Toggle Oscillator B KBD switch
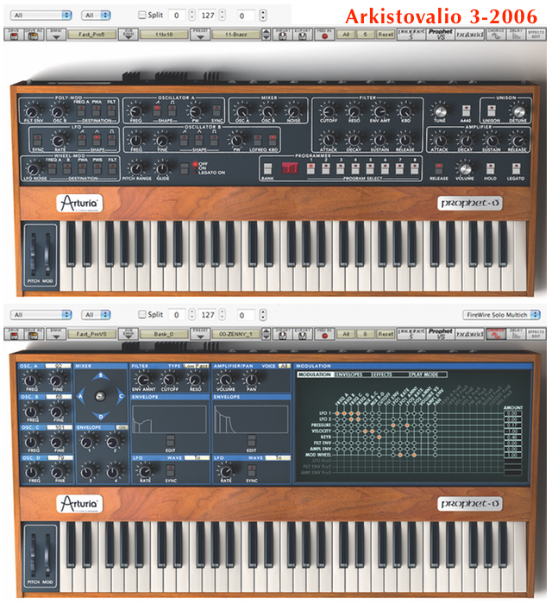 point(273,140)
